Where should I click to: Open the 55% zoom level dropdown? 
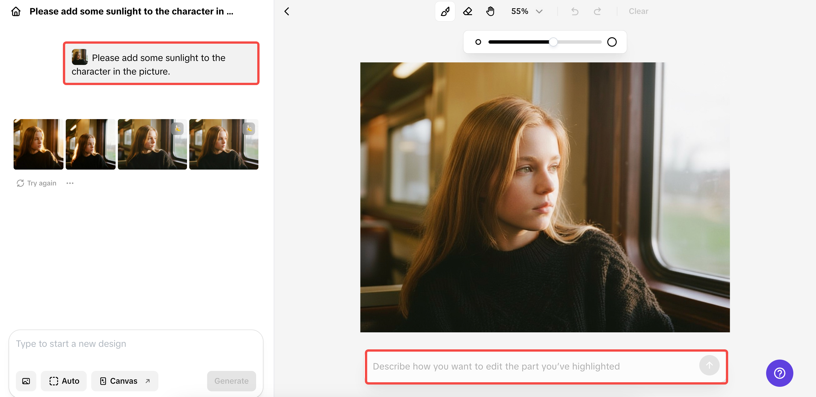pos(526,11)
